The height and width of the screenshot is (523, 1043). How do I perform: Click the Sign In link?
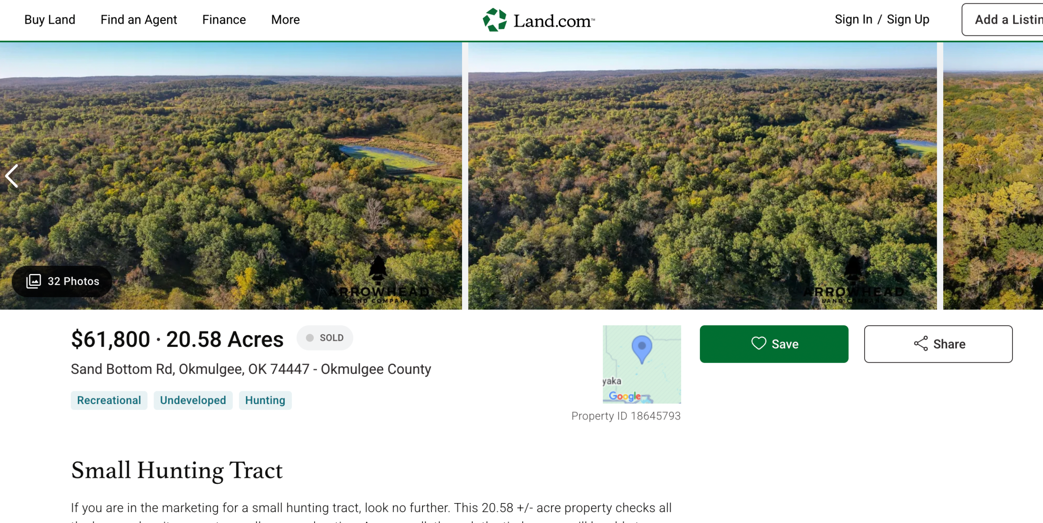853,20
